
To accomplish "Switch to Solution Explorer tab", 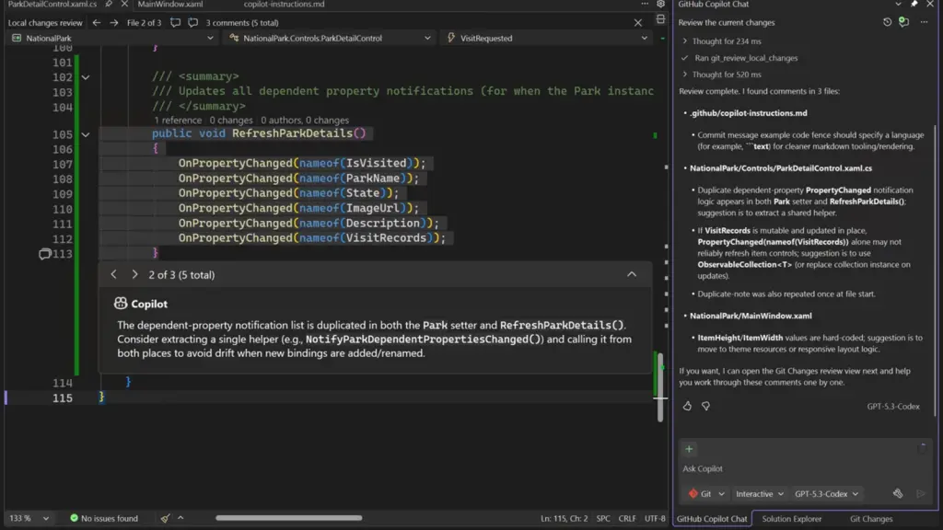I will click(791, 519).
